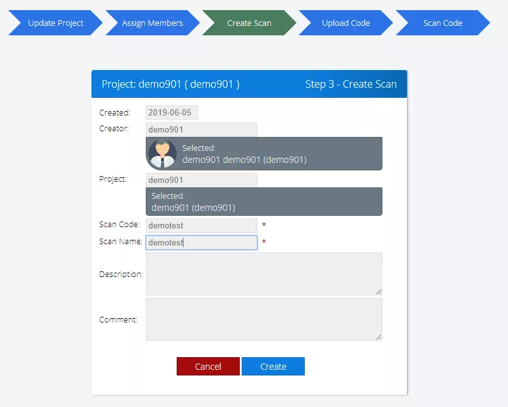508x407 pixels.
Task: Open the Assign Members step
Action: click(x=152, y=23)
